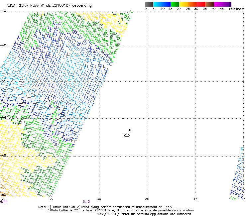Click the gray 0-5 knots legend swatch

(149, 4)
